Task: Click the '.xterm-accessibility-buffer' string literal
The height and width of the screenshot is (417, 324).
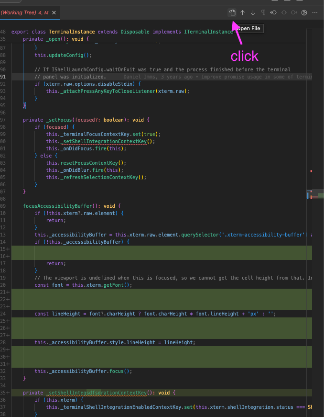Action: click(x=263, y=235)
